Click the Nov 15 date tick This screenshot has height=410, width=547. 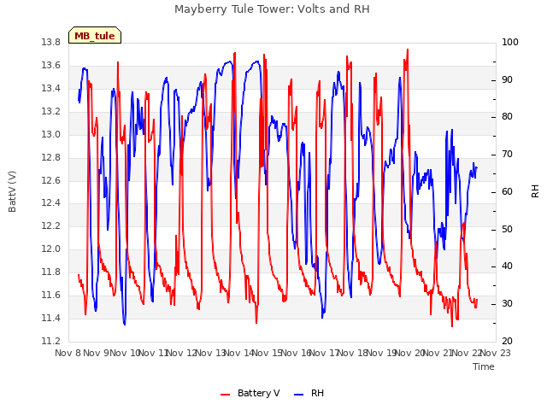[268, 353]
